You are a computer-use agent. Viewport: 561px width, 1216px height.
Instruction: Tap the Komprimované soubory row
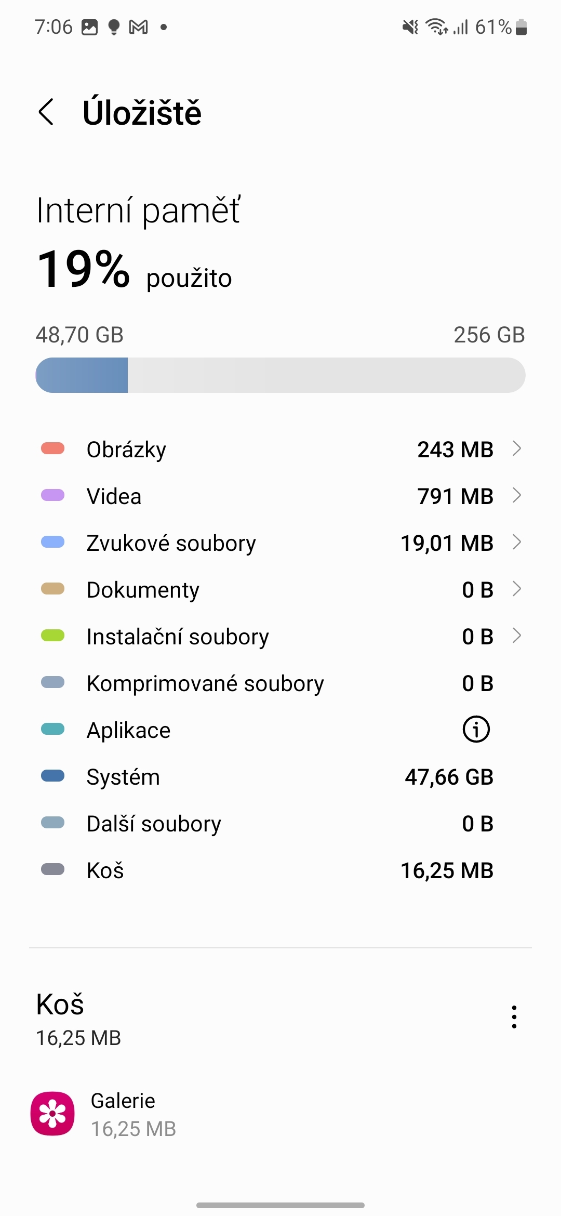click(x=280, y=683)
